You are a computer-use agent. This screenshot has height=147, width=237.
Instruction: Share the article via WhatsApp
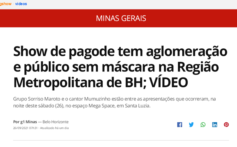pyautogui.click(x=203, y=125)
